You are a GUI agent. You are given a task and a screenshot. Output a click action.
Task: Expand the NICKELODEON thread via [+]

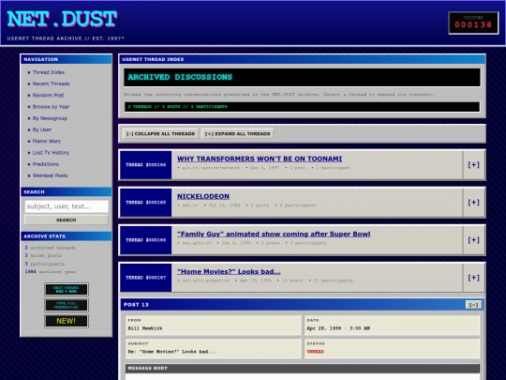click(x=473, y=203)
